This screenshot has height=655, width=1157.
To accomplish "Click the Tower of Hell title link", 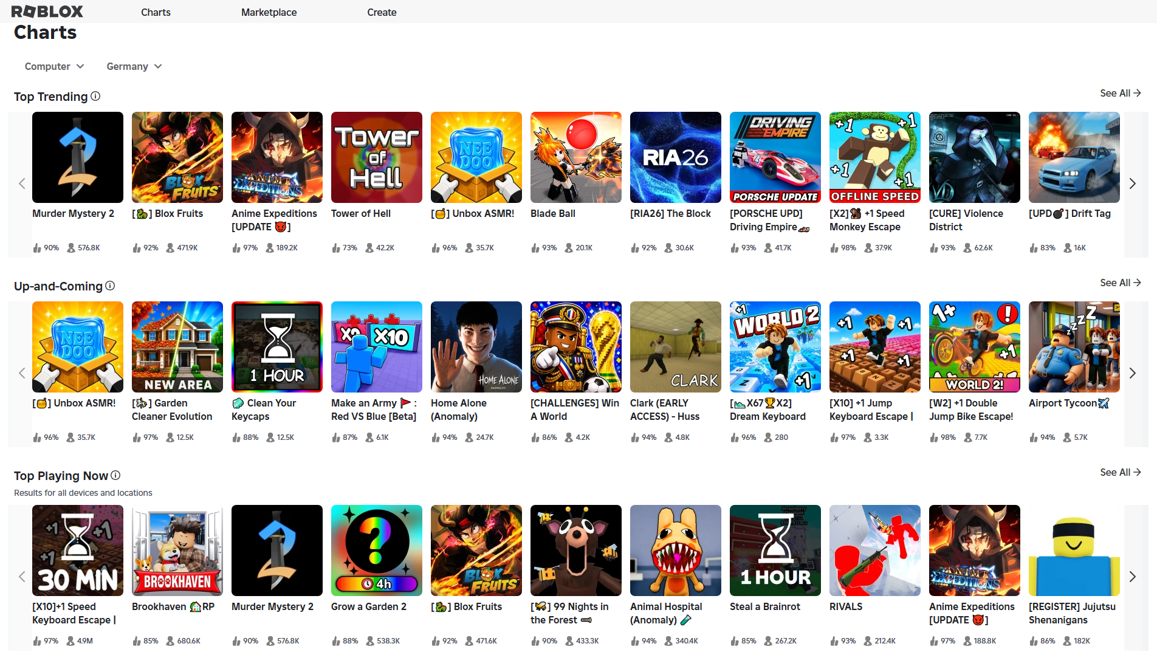I will (x=361, y=213).
